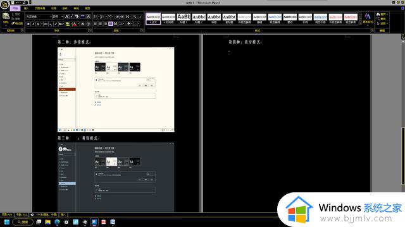
Task: Apply the No Spacing style
Action: [x=168, y=19]
